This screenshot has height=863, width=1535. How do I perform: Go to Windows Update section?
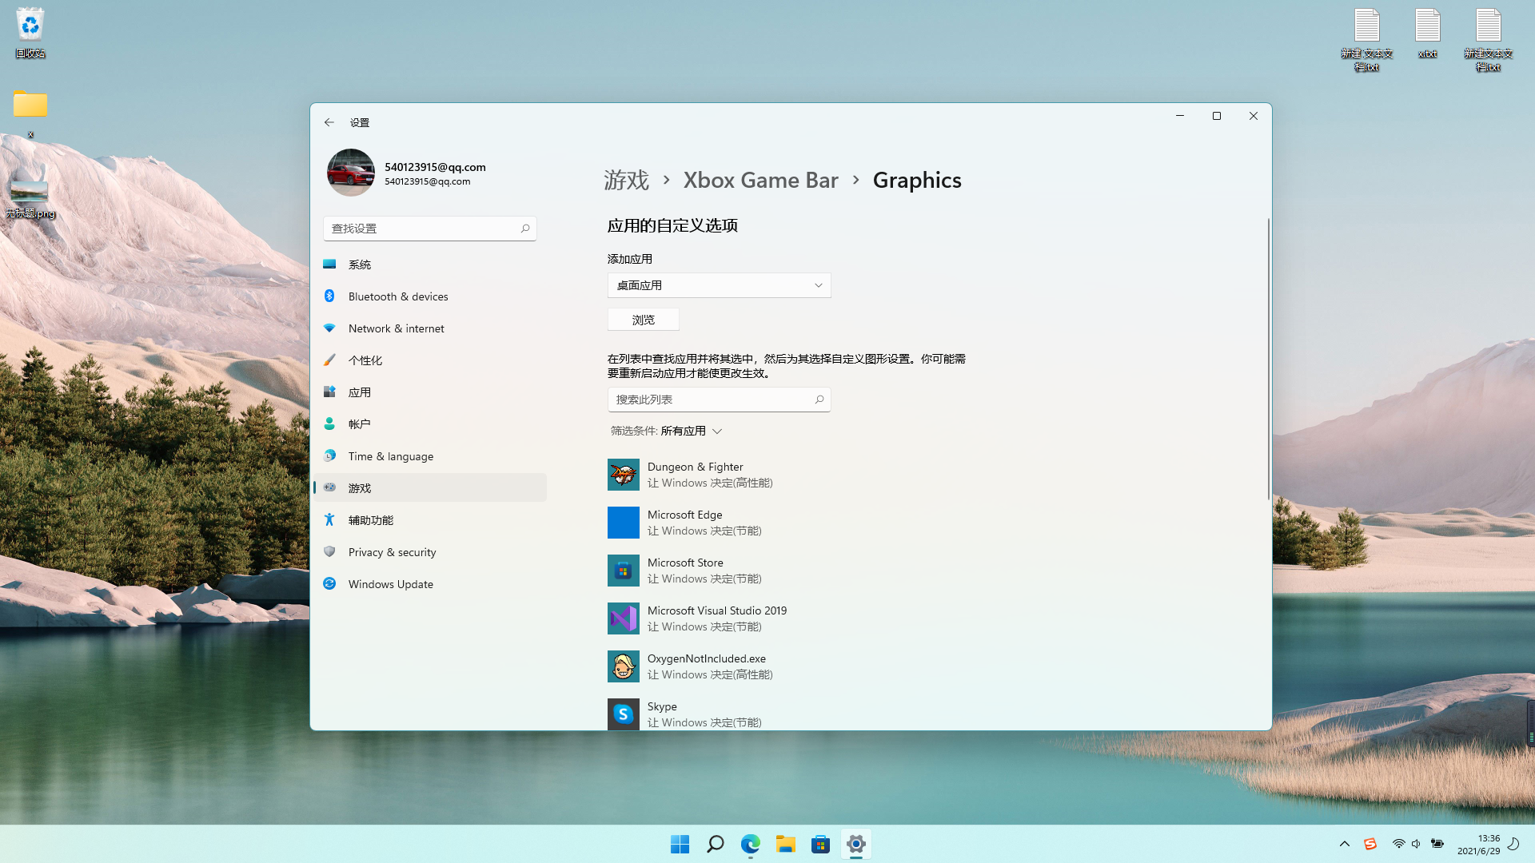pos(390,584)
